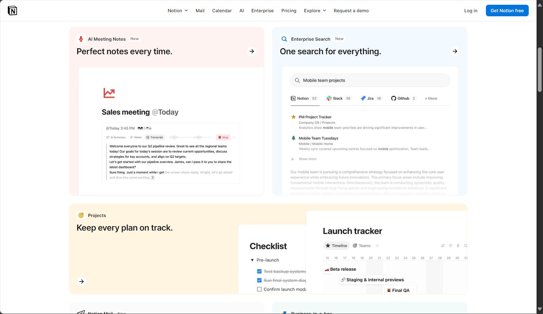Click the Get Notion free button

tap(507, 11)
